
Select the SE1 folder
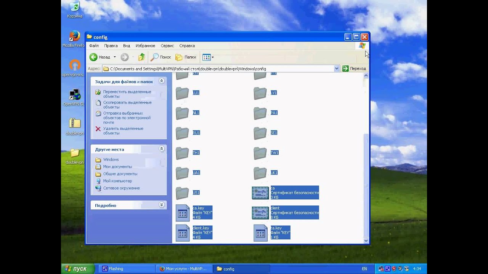pyautogui.click(x=265, y=133)
